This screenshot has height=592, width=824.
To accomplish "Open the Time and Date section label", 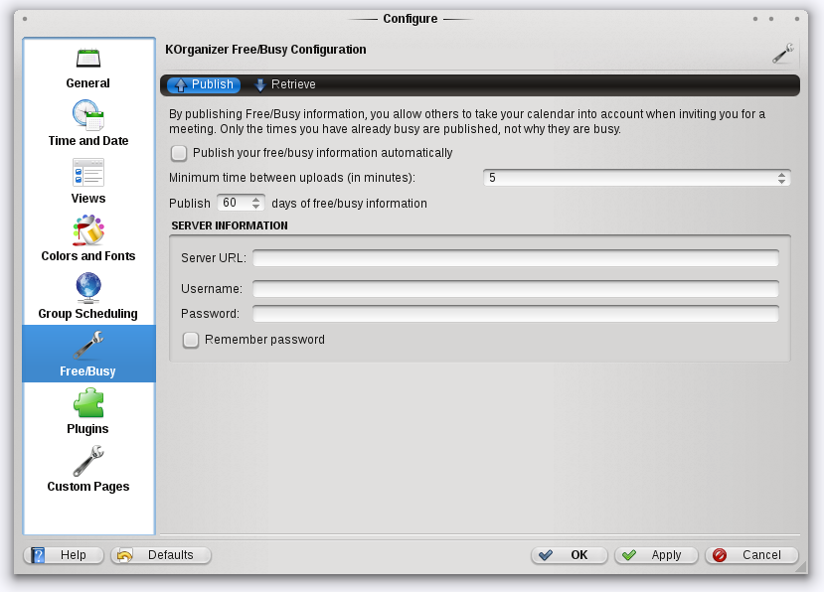I will 88,141.
